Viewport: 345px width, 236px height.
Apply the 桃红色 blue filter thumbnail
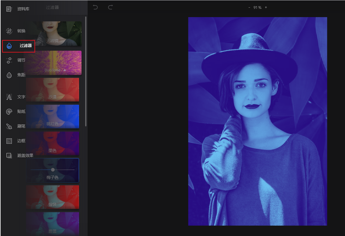[53, 117]
